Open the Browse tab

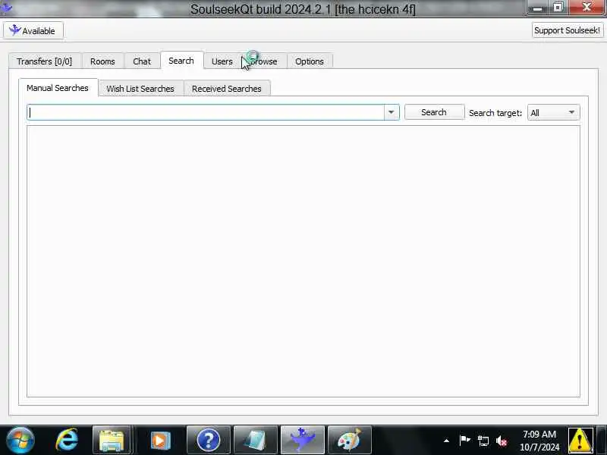(x=264, y=61)
